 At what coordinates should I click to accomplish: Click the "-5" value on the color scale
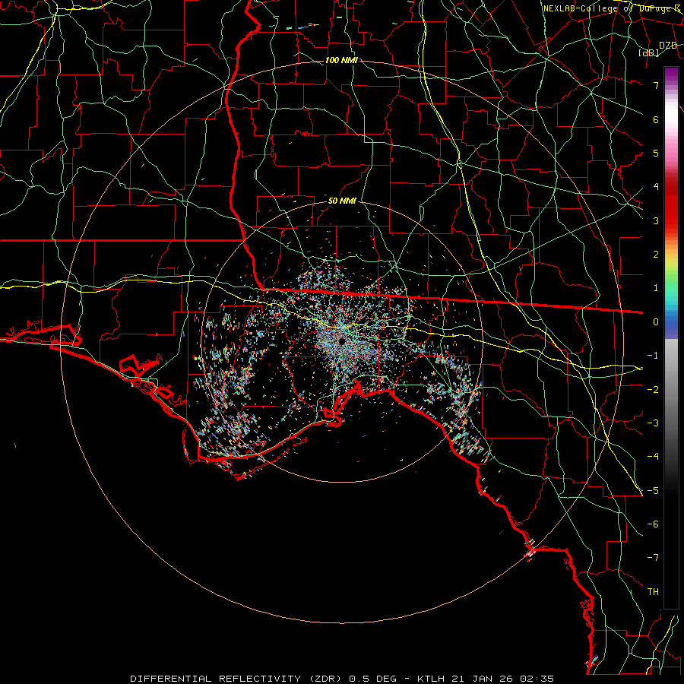tap(653, 490)
